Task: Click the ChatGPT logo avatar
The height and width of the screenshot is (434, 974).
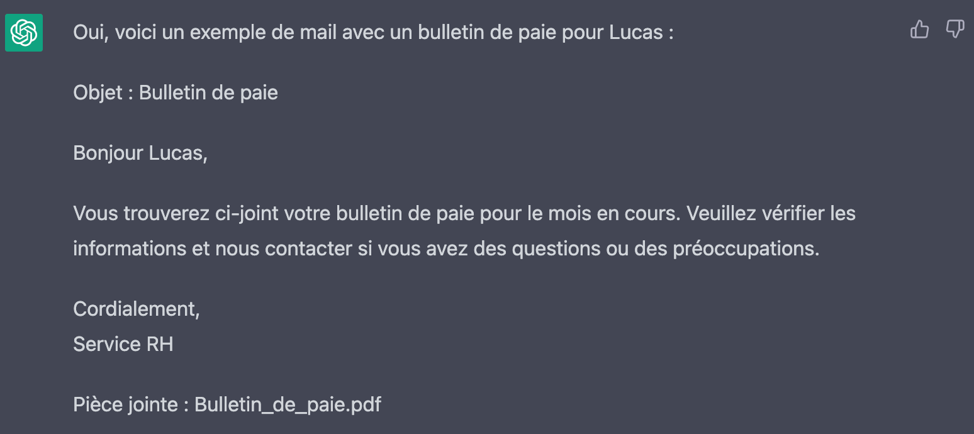Action: (x=24, y=33)
